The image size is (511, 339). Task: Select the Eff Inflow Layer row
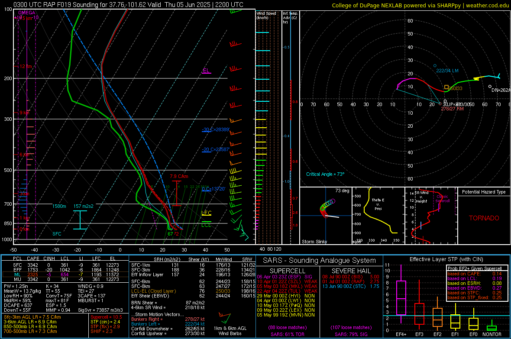click(193, 274)
